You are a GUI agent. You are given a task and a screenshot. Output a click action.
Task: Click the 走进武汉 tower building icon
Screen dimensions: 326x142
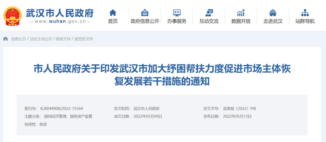273,13
